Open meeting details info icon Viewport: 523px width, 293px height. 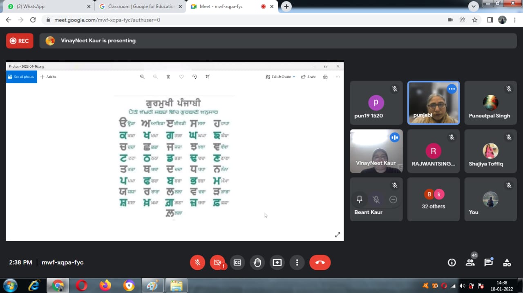tap(451, 262)
